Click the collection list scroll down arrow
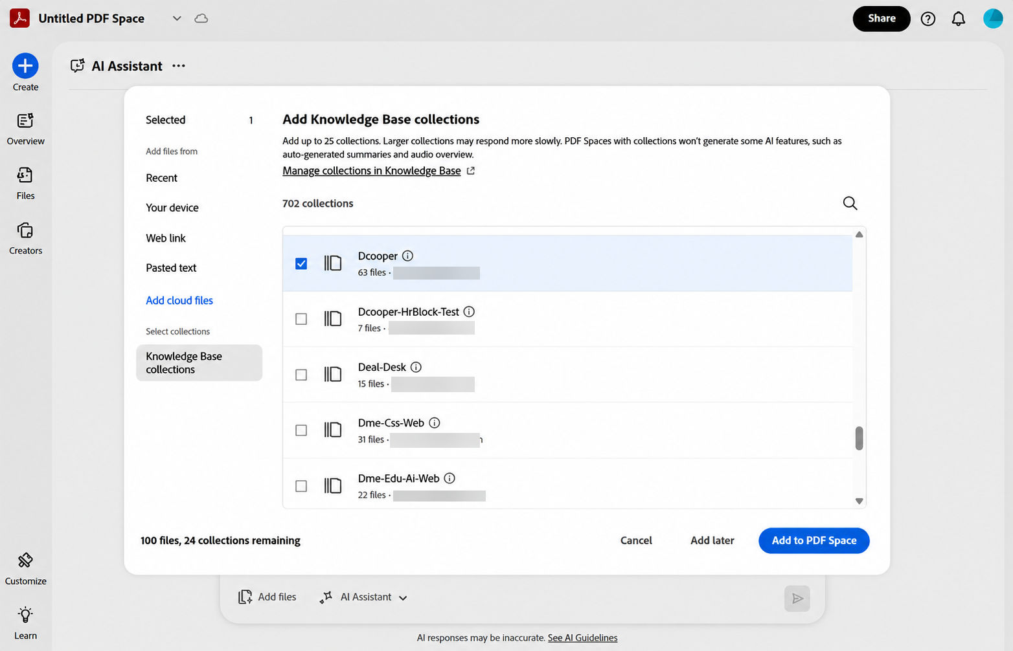The height and width of the screenshot is (651, 1013). click(x=859, y=501)
